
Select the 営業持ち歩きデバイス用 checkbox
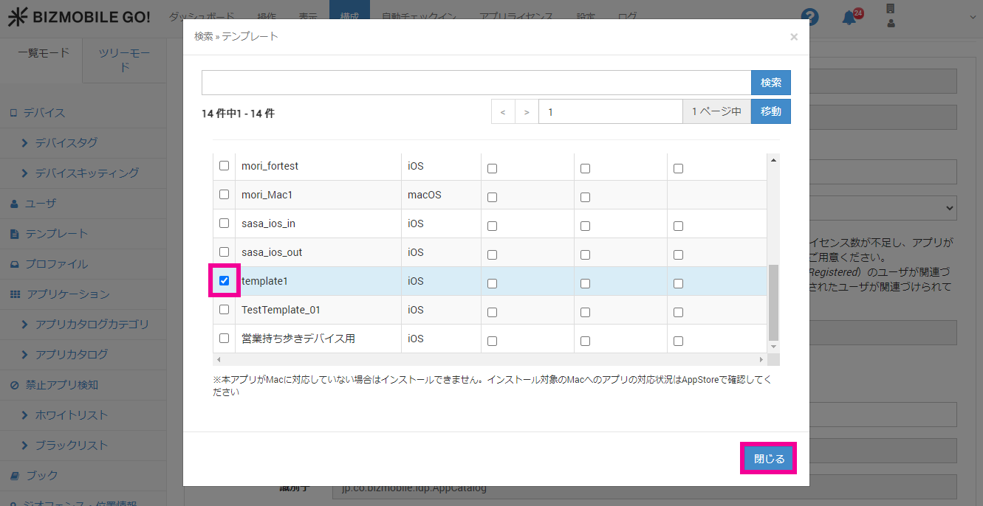[225, 339]
